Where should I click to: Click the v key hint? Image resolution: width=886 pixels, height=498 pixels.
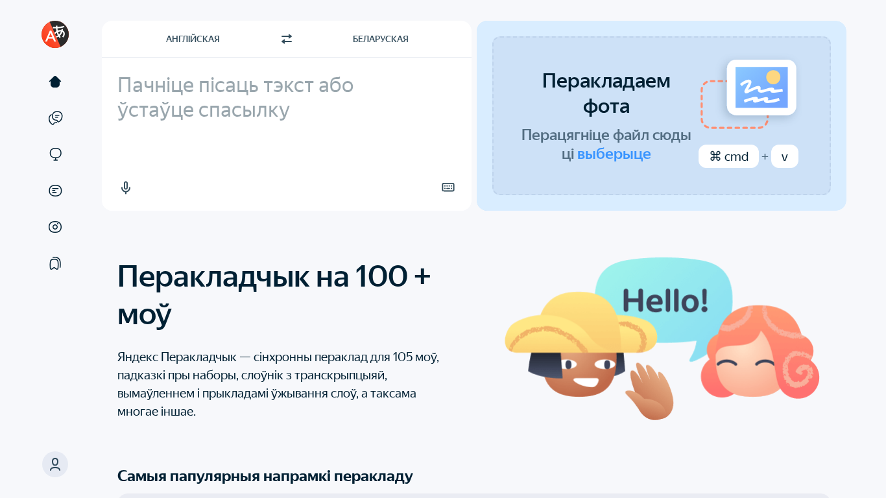785,156
